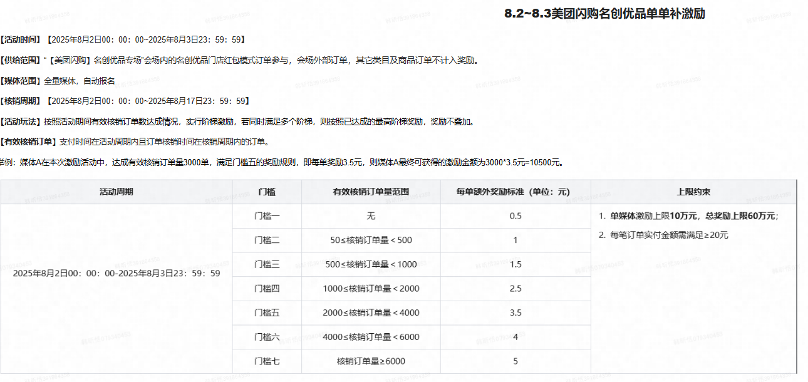Click the 50≤核销订单量<500 cell

point(371,240)
